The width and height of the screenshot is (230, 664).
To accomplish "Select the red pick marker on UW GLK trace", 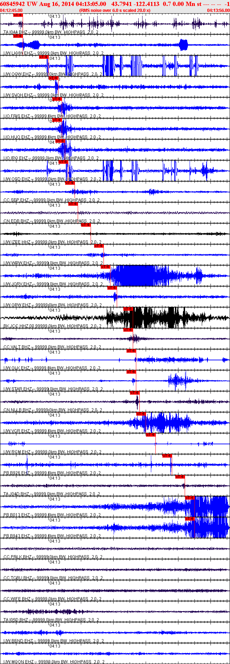I will (x=131, y=351).
